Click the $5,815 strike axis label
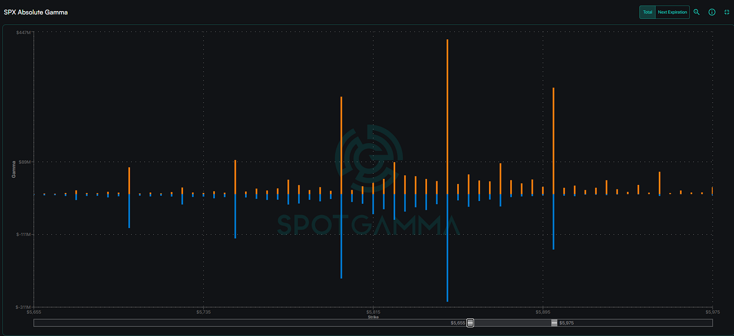This screenshot has width=734, height=336. point(373,312)
